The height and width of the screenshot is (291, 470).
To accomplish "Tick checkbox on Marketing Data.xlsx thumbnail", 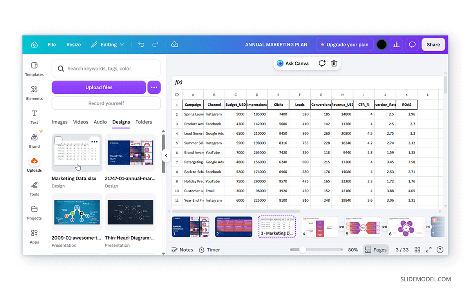I will 58,140.
